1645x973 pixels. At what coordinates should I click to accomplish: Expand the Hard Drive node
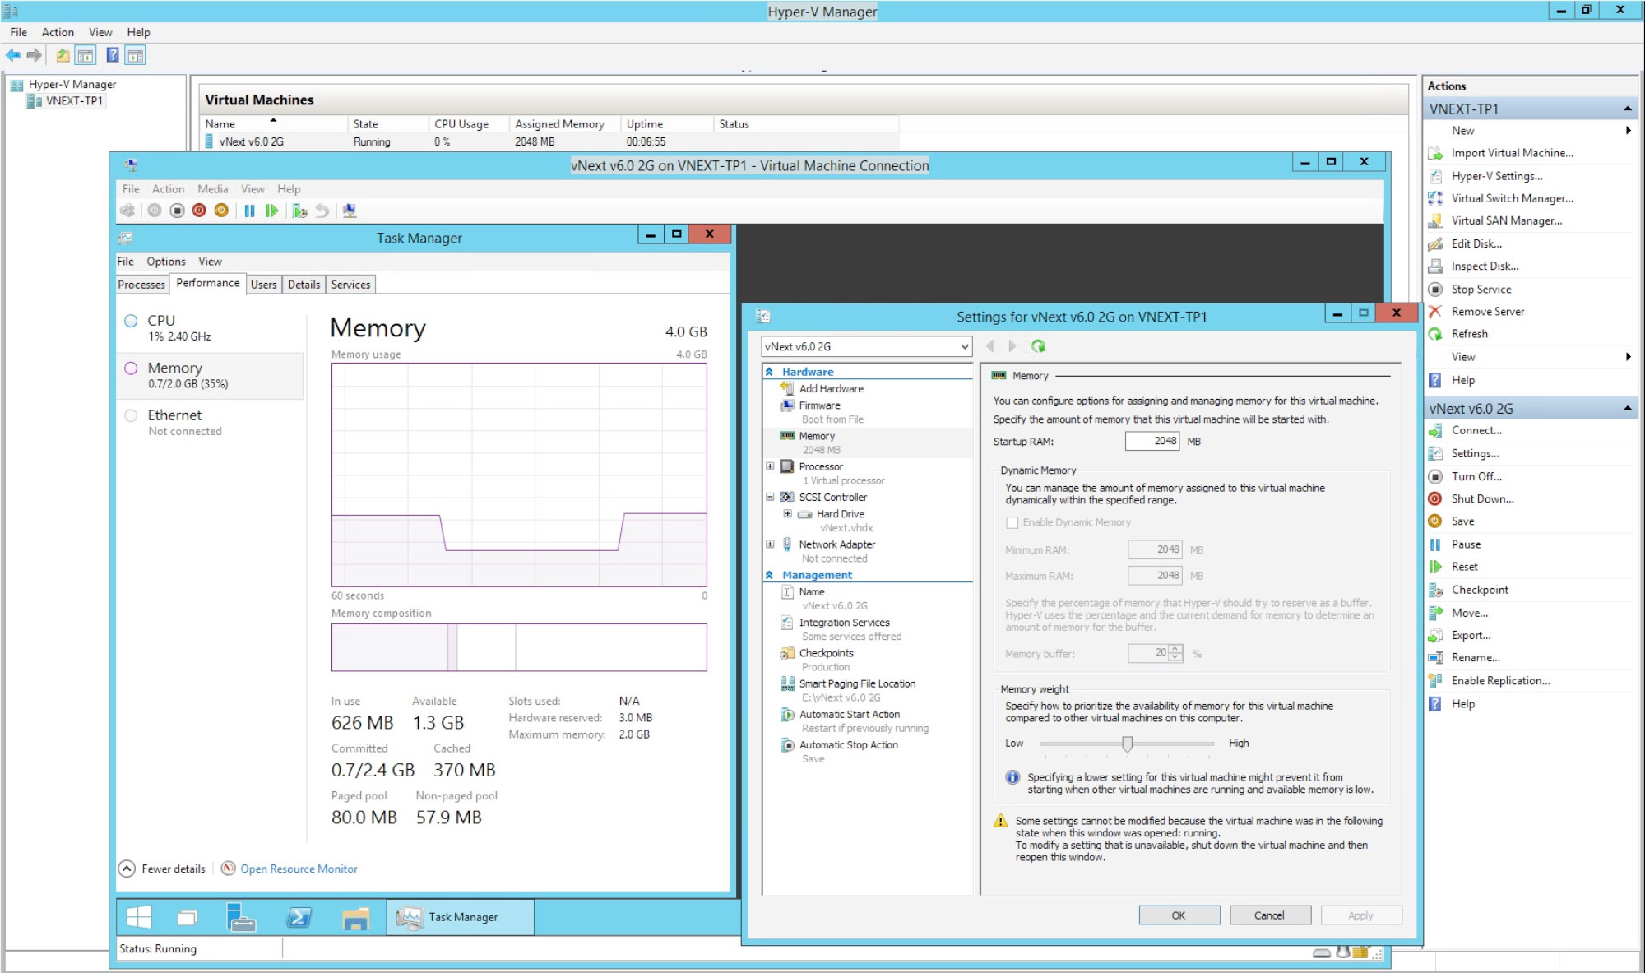787,514
